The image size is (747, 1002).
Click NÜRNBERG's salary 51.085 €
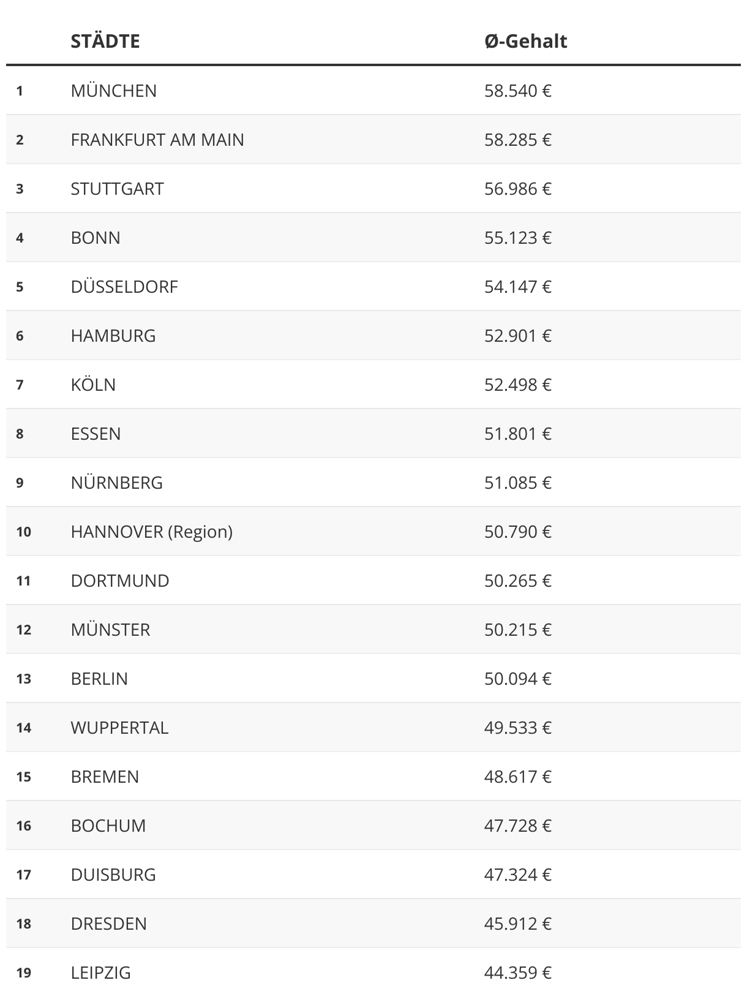coord(518,483)
